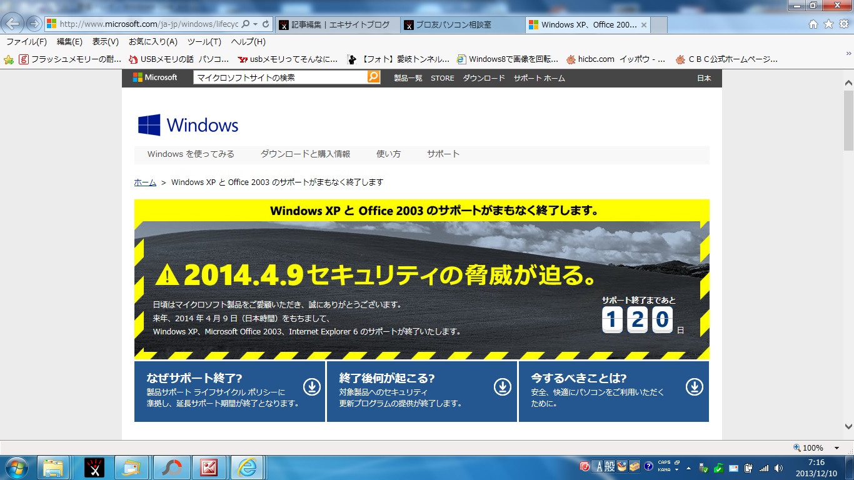Open the ダウンロードと購入情報 navigation item

click(x=305, y=154)
